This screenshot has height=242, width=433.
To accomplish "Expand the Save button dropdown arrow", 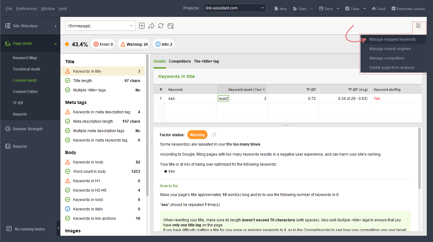I will click(338, 8).
